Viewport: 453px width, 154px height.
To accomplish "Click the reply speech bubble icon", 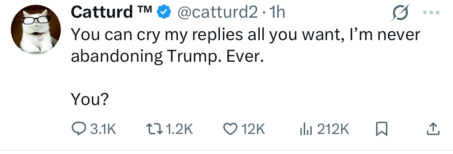I will click(79, 129).
